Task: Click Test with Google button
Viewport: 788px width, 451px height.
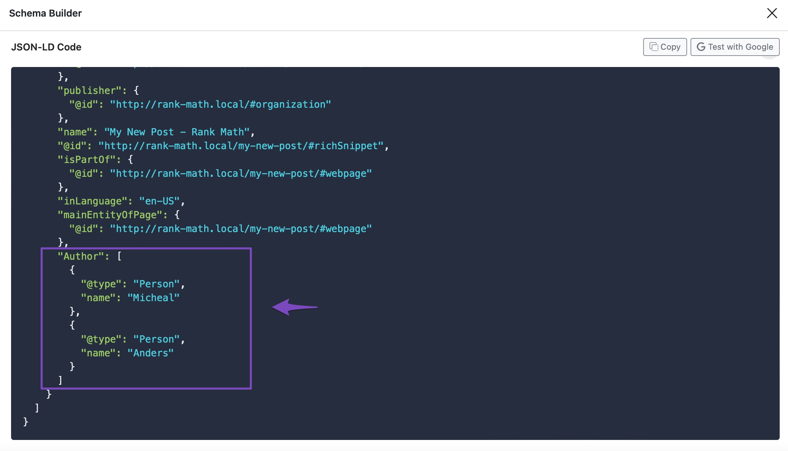Action: pos(735,47)
